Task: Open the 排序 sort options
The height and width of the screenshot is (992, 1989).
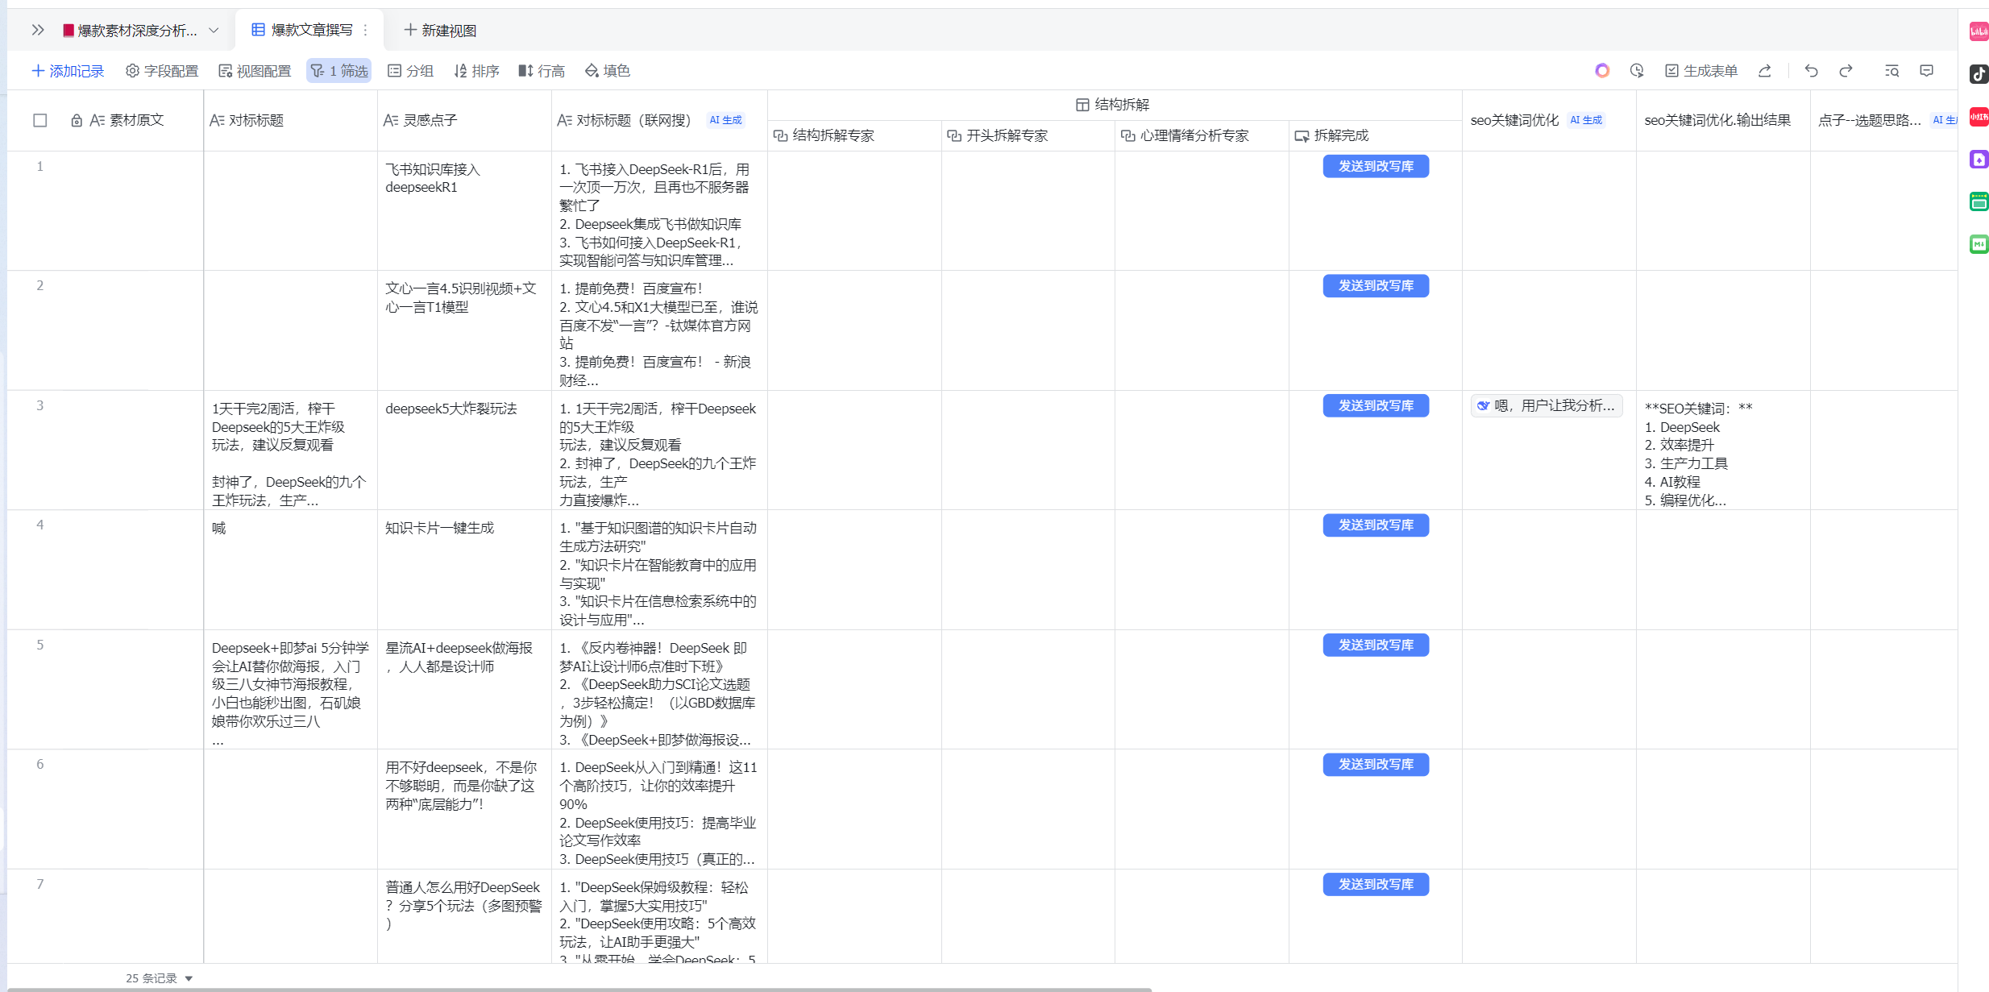Action: point(476,71)
